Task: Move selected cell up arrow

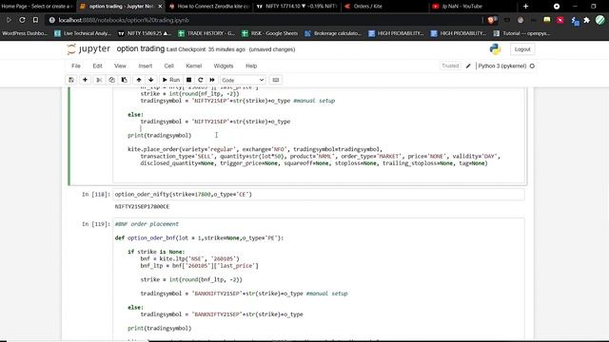Action: click(139, 80)
